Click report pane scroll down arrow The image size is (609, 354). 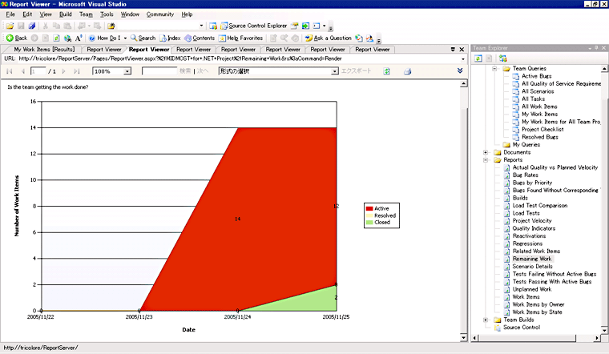pyautogui.click(x=463, y=337)
